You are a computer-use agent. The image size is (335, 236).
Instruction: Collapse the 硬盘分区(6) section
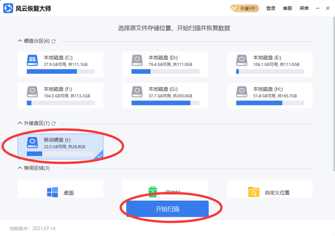click(20, 41)
